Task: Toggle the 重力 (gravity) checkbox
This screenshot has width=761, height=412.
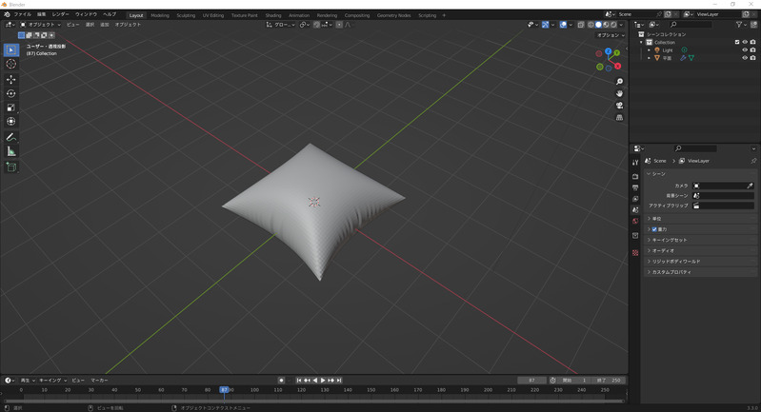Action: pos(654,229)
